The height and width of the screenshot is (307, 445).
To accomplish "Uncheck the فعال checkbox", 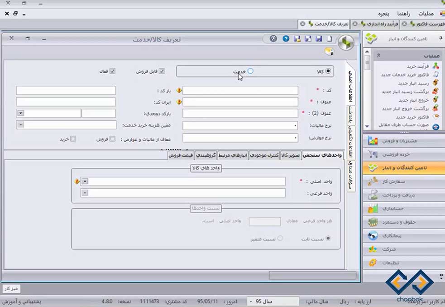I will click(x=113, y=71).
